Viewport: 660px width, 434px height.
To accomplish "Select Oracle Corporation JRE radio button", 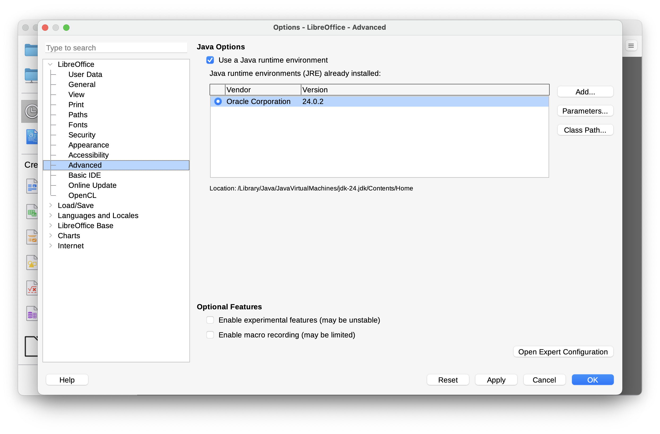I will pos(218,102).
